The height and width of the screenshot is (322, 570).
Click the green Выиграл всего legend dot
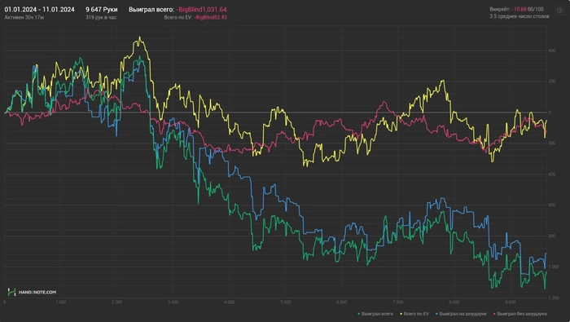(359, 314)
